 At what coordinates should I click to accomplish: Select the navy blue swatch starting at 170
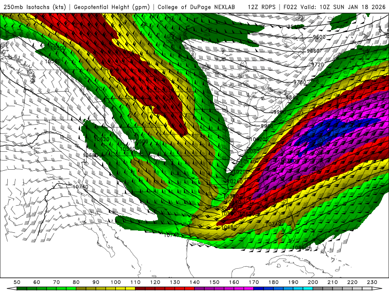pos(259,289)
